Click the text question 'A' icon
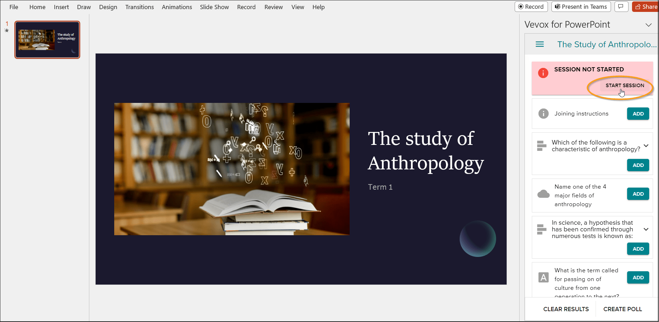659x322 pixels. tap(543, 278)
